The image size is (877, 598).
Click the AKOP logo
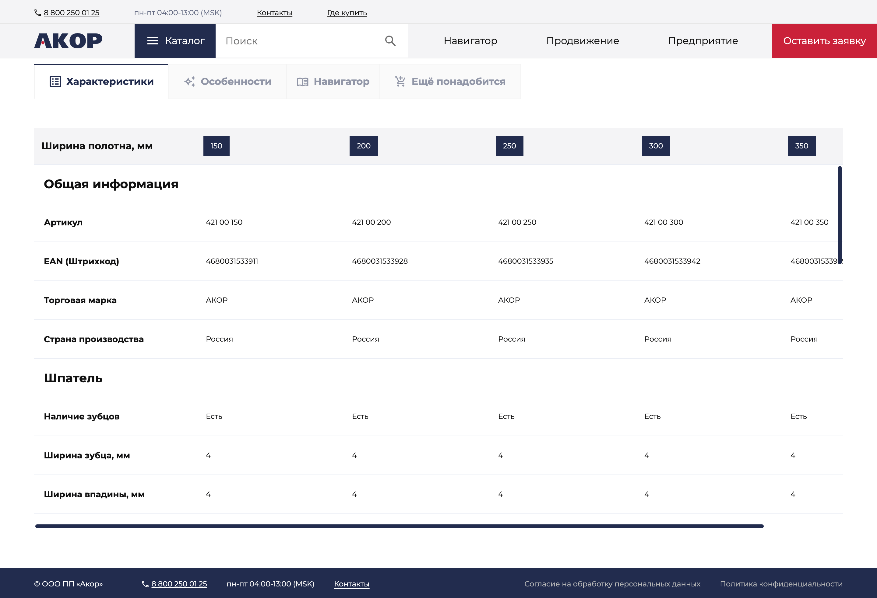pyautogui.click(x=68, y=41)
